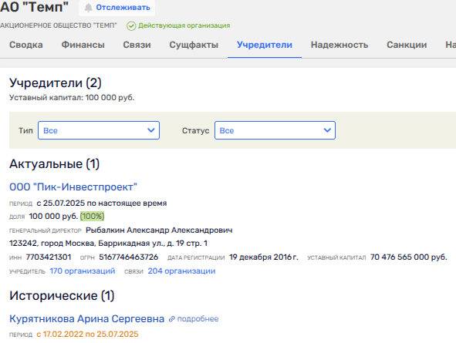Open the Сущфакты tab

(x=194, y=45)
